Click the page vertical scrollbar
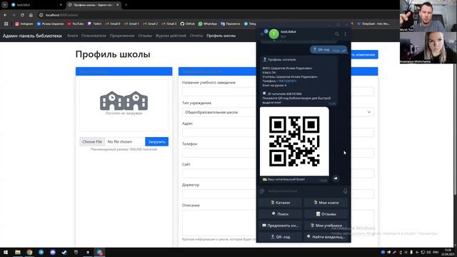457x257 pixels. (455, 128)
